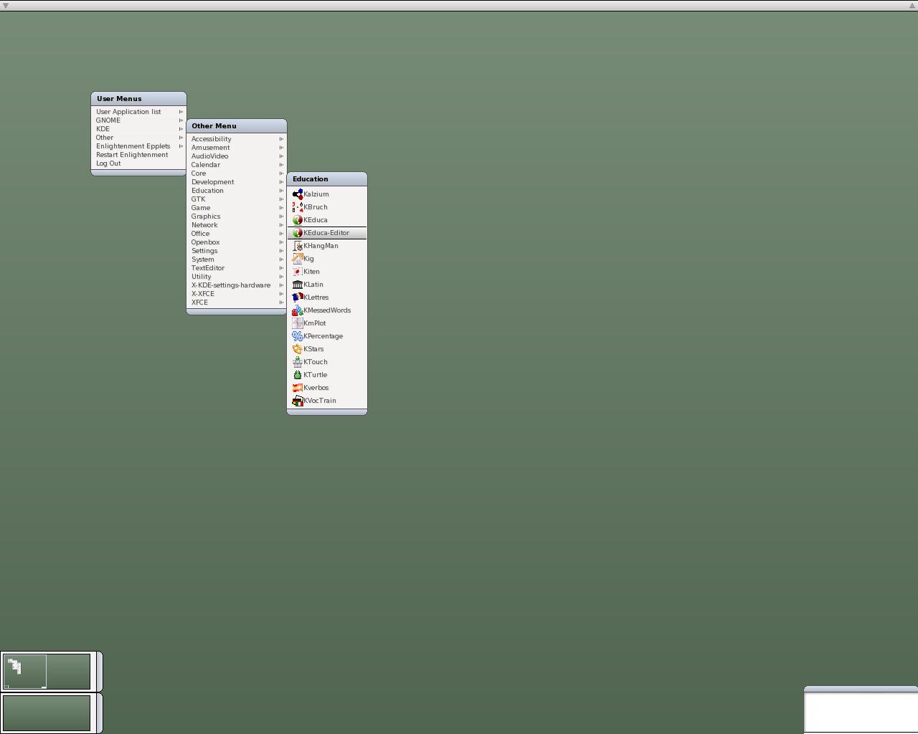
Task: Expand the AudioVideo submenu arrow
Action: [281, 156]
